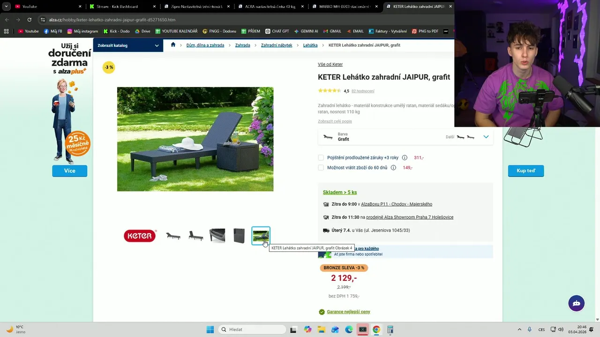Click the KETER brand logo thumbnail
600x337 pixels.
pyautogui.click(x=140, y=236)
